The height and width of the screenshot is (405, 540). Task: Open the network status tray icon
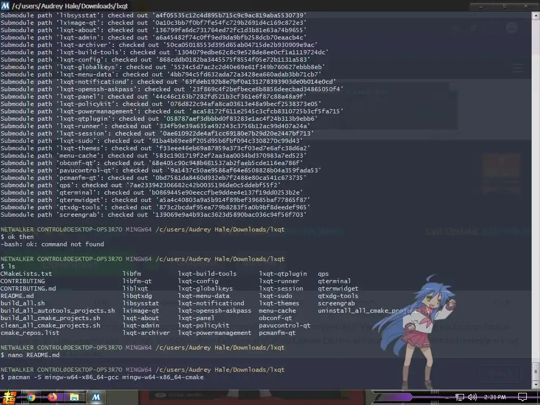459,398
